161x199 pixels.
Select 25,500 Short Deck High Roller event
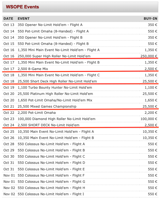57,81
